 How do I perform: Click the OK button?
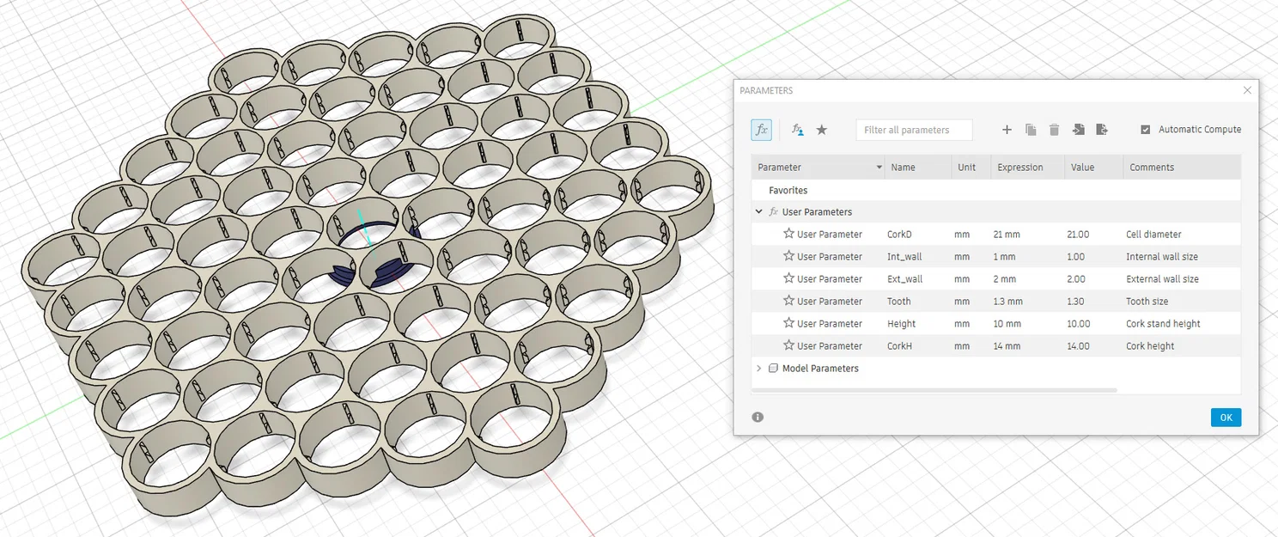coord(1226,418)
